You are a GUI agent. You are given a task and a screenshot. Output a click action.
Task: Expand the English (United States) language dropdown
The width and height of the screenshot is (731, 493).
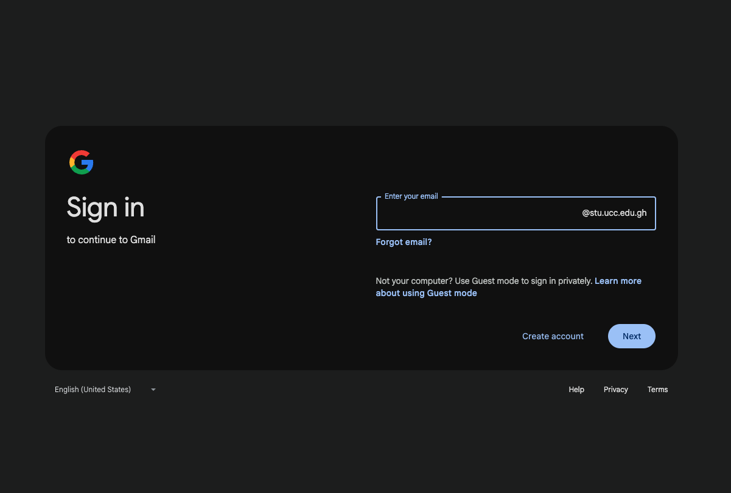[x=105, y=390]
